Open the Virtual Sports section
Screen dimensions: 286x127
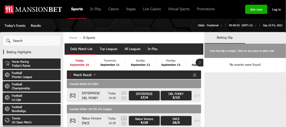[179, 9]
